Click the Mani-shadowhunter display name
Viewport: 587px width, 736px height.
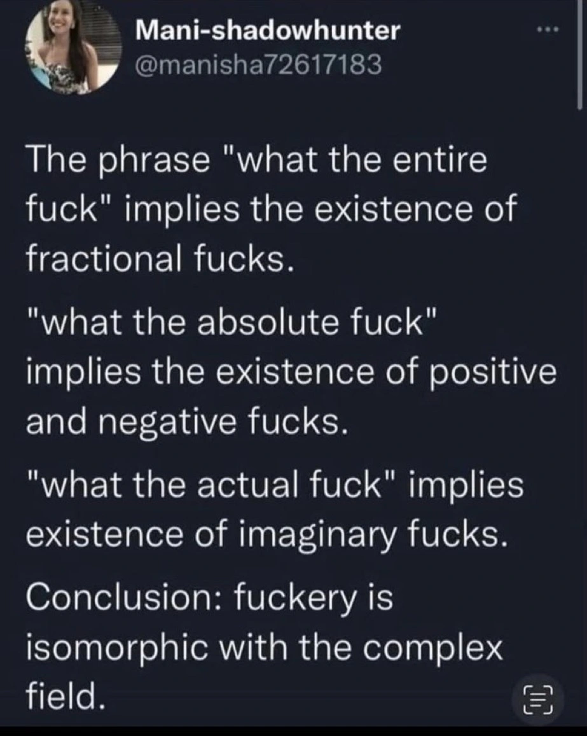(x=269, y=29)
